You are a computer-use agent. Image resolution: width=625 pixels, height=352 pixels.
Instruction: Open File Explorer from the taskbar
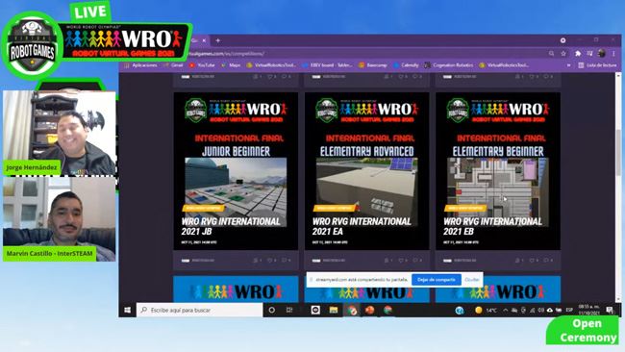pos(334,310)
